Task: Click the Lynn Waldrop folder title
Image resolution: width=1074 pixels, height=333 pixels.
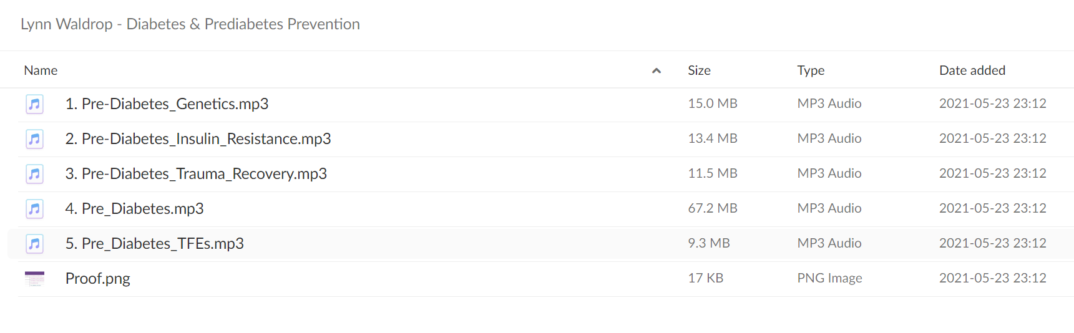Action: (x=190, y=24)
